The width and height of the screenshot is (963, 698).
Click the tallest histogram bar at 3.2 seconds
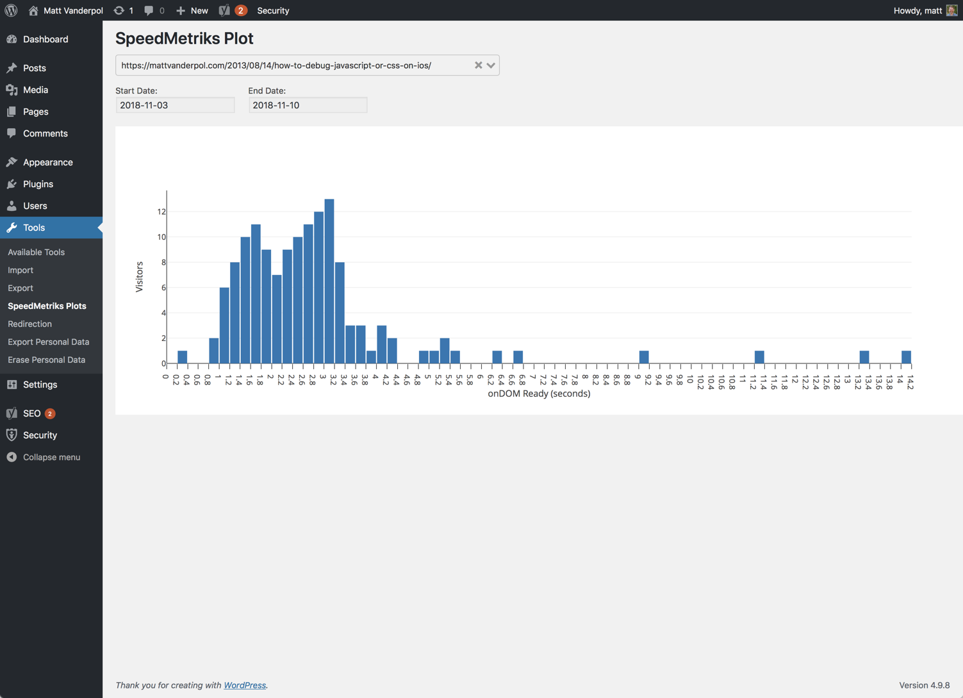coord(329,281)
